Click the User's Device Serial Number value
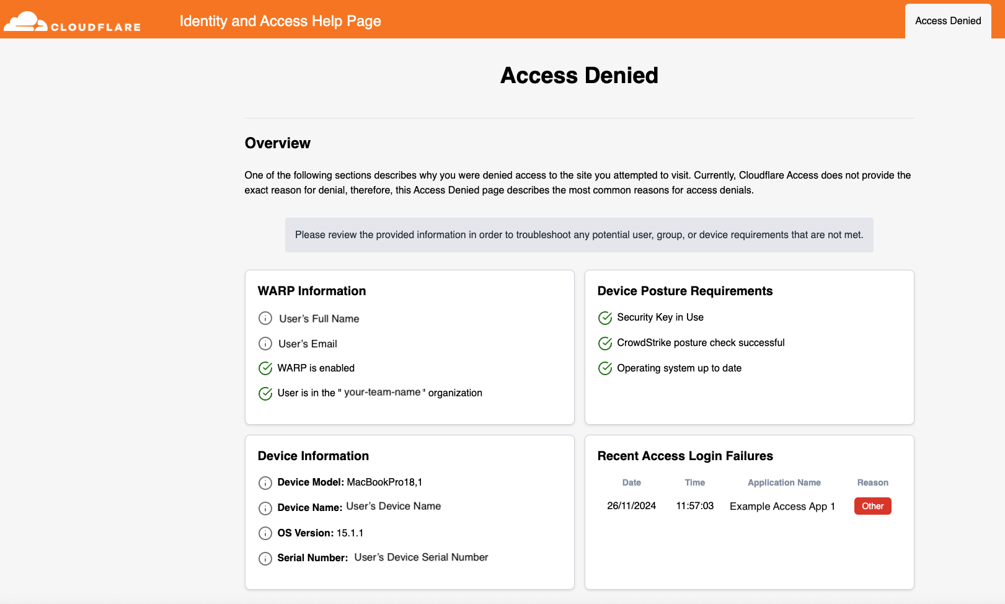The image size is (1005, 604). click(x=421, y=557)
